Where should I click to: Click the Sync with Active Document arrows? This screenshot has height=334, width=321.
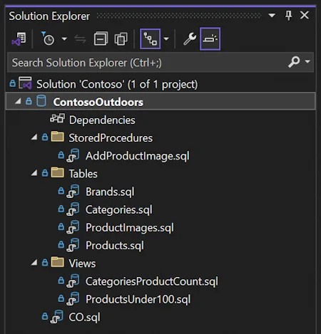(x=81, y=38)
